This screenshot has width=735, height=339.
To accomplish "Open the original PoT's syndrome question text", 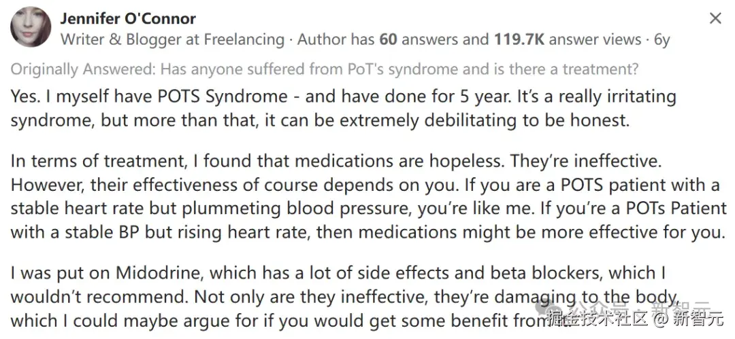I will pos(399,69).
